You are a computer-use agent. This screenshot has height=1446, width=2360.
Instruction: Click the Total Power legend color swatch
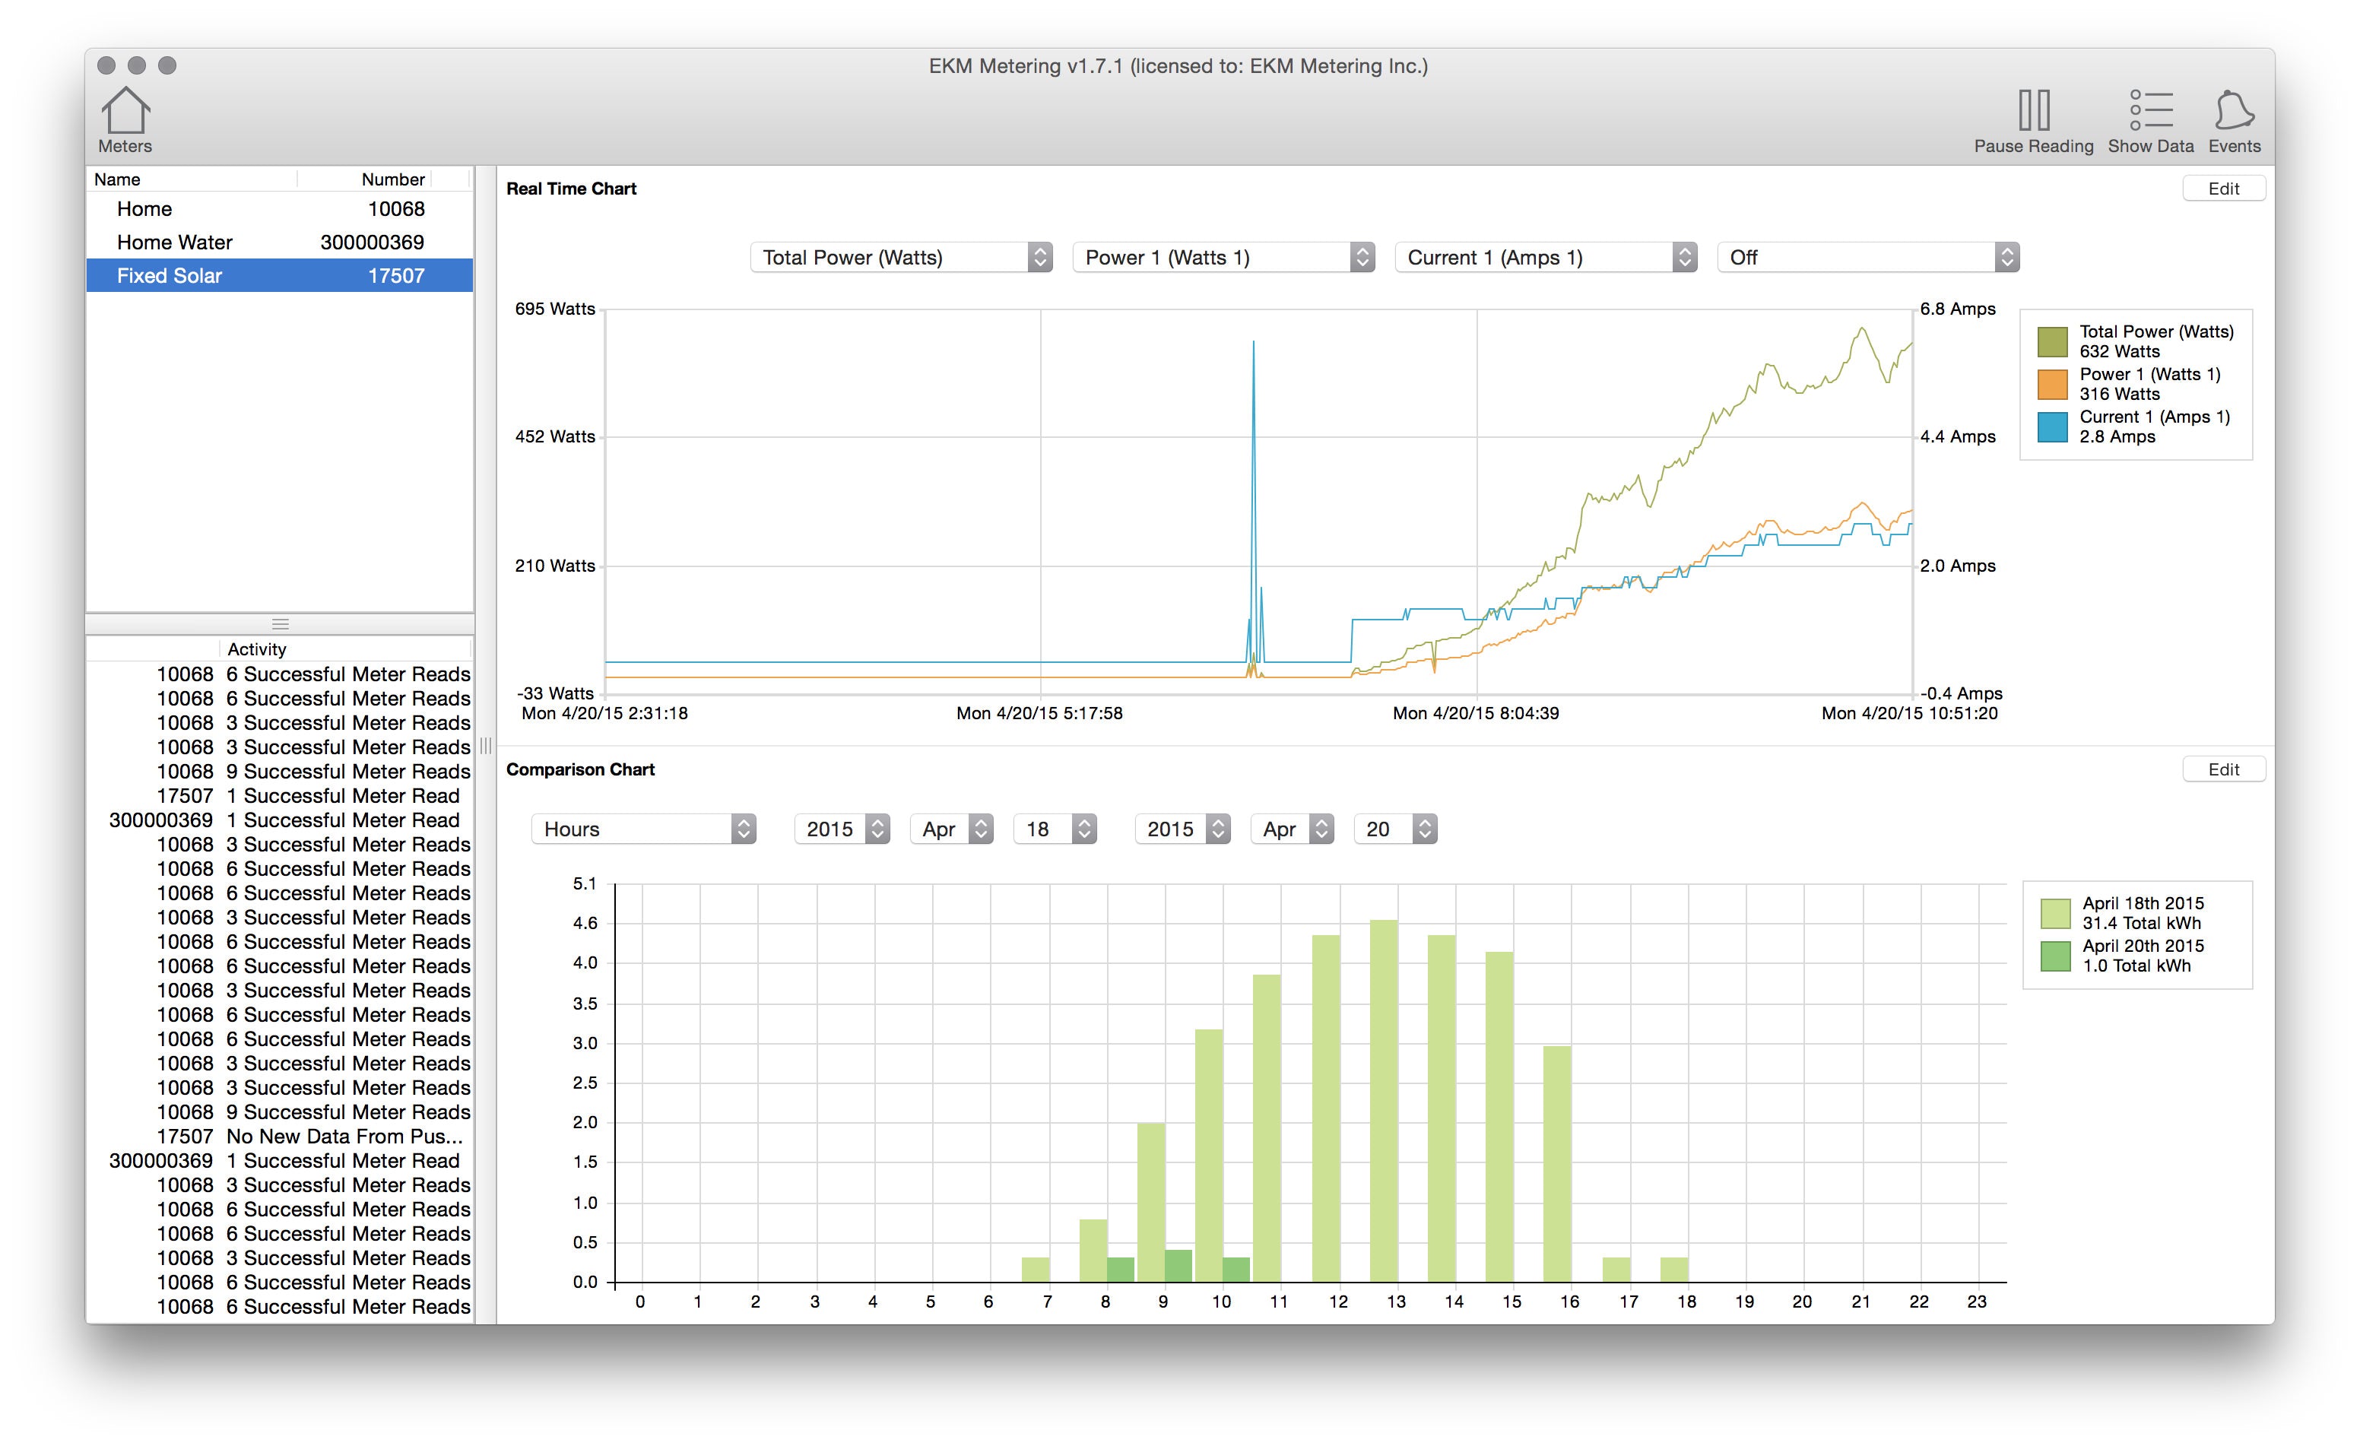point(2051,342)
